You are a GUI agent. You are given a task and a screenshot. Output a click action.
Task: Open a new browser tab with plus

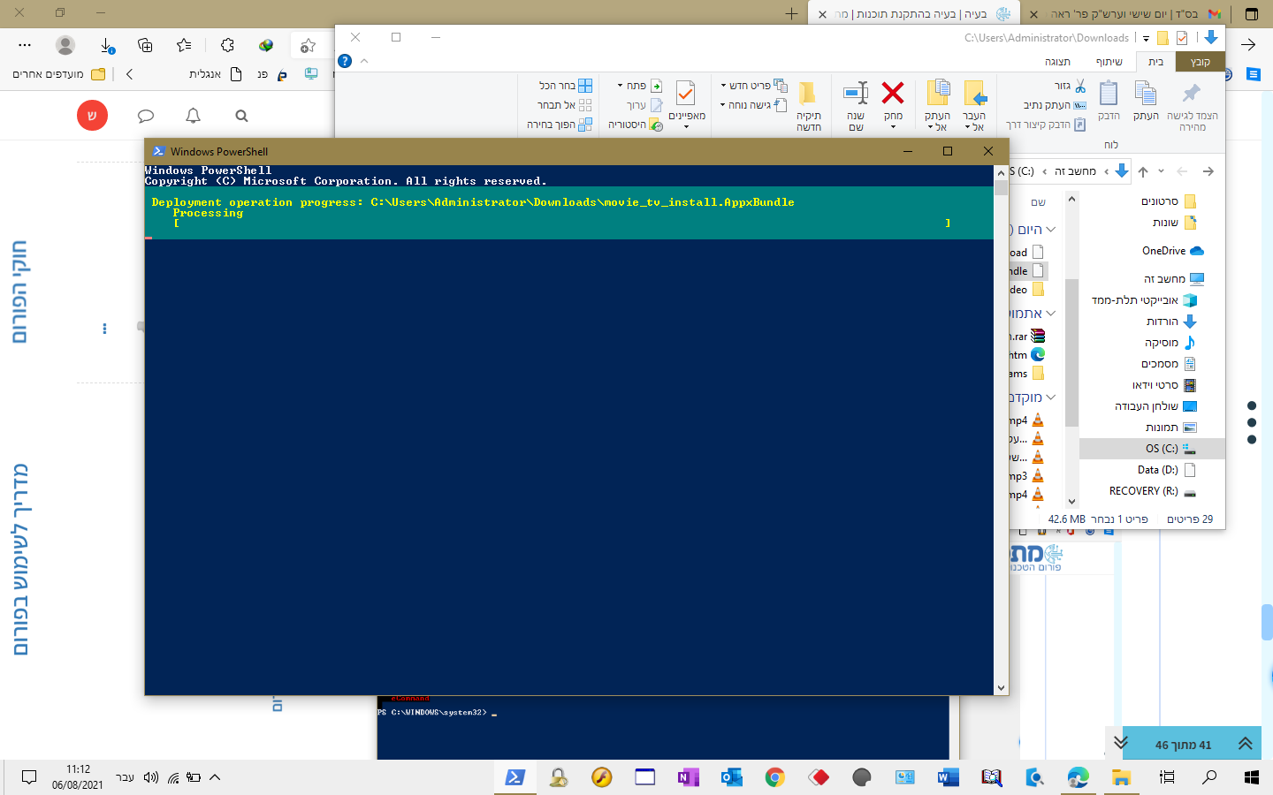791,13
